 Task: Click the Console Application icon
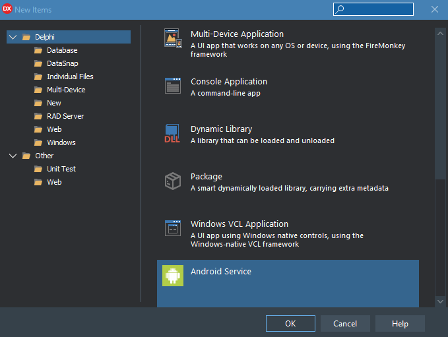pos(173,86)
